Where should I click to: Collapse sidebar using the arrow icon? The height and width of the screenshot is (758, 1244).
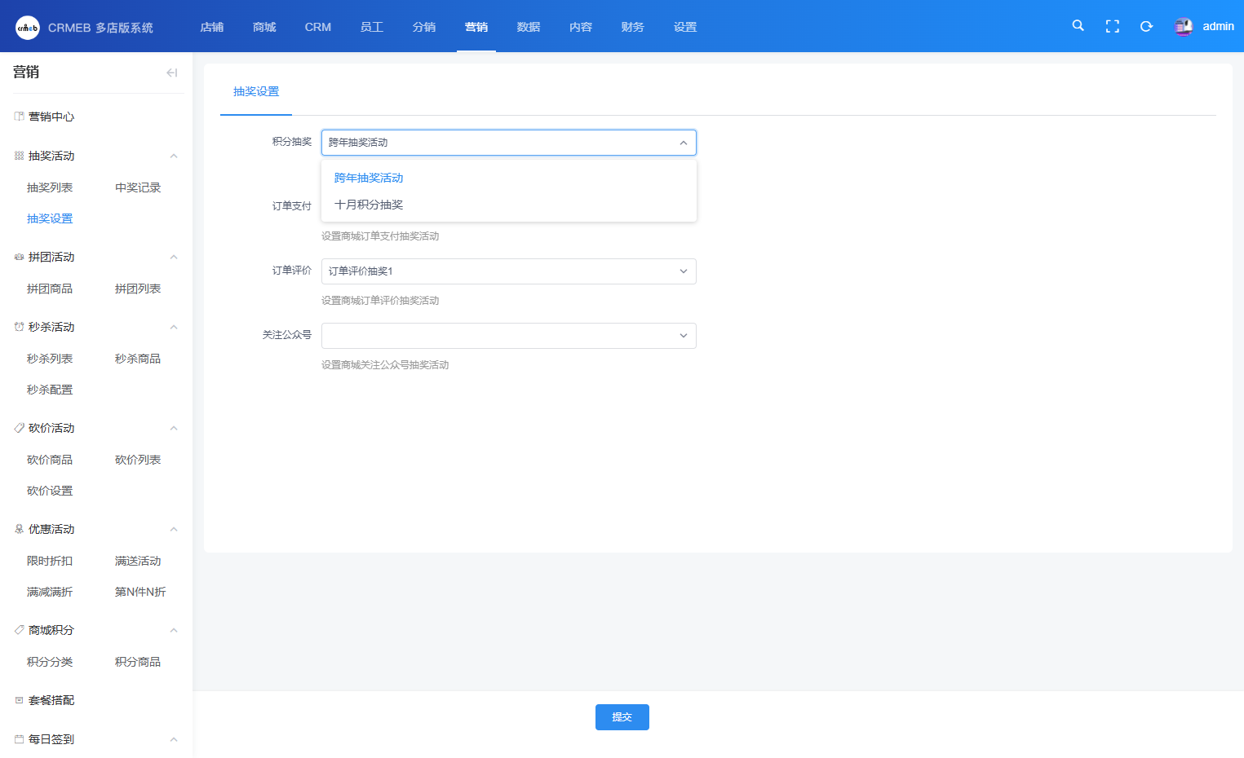point(171,73)
